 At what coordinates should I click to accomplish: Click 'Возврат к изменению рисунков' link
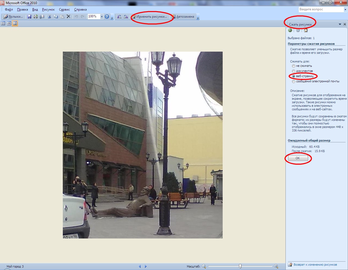(x=315, y=265)
